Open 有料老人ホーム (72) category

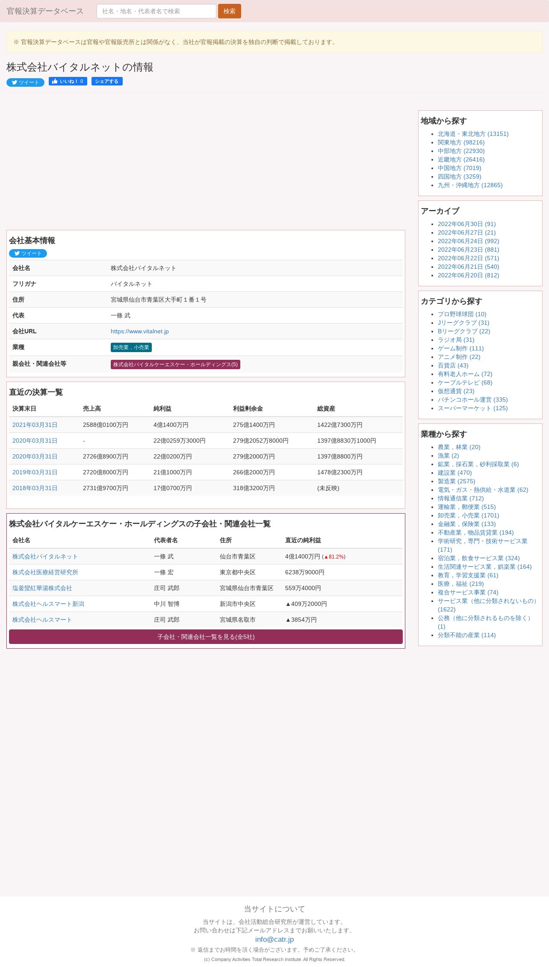[x=465, y=374]
